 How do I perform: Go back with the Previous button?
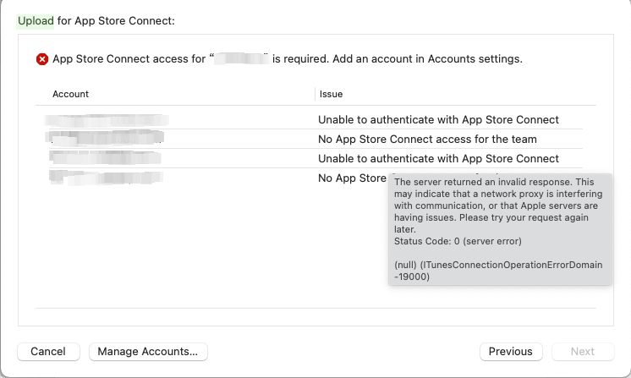coord(511,352)
